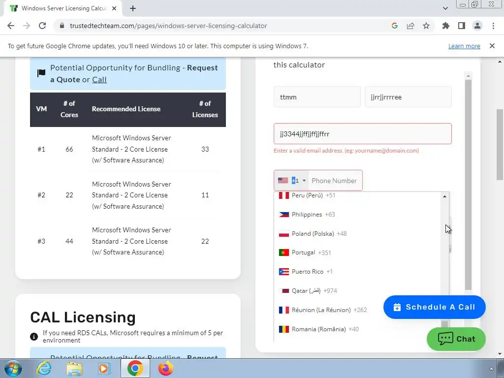Select Portugal +351 from country list

tap(357, 252)
